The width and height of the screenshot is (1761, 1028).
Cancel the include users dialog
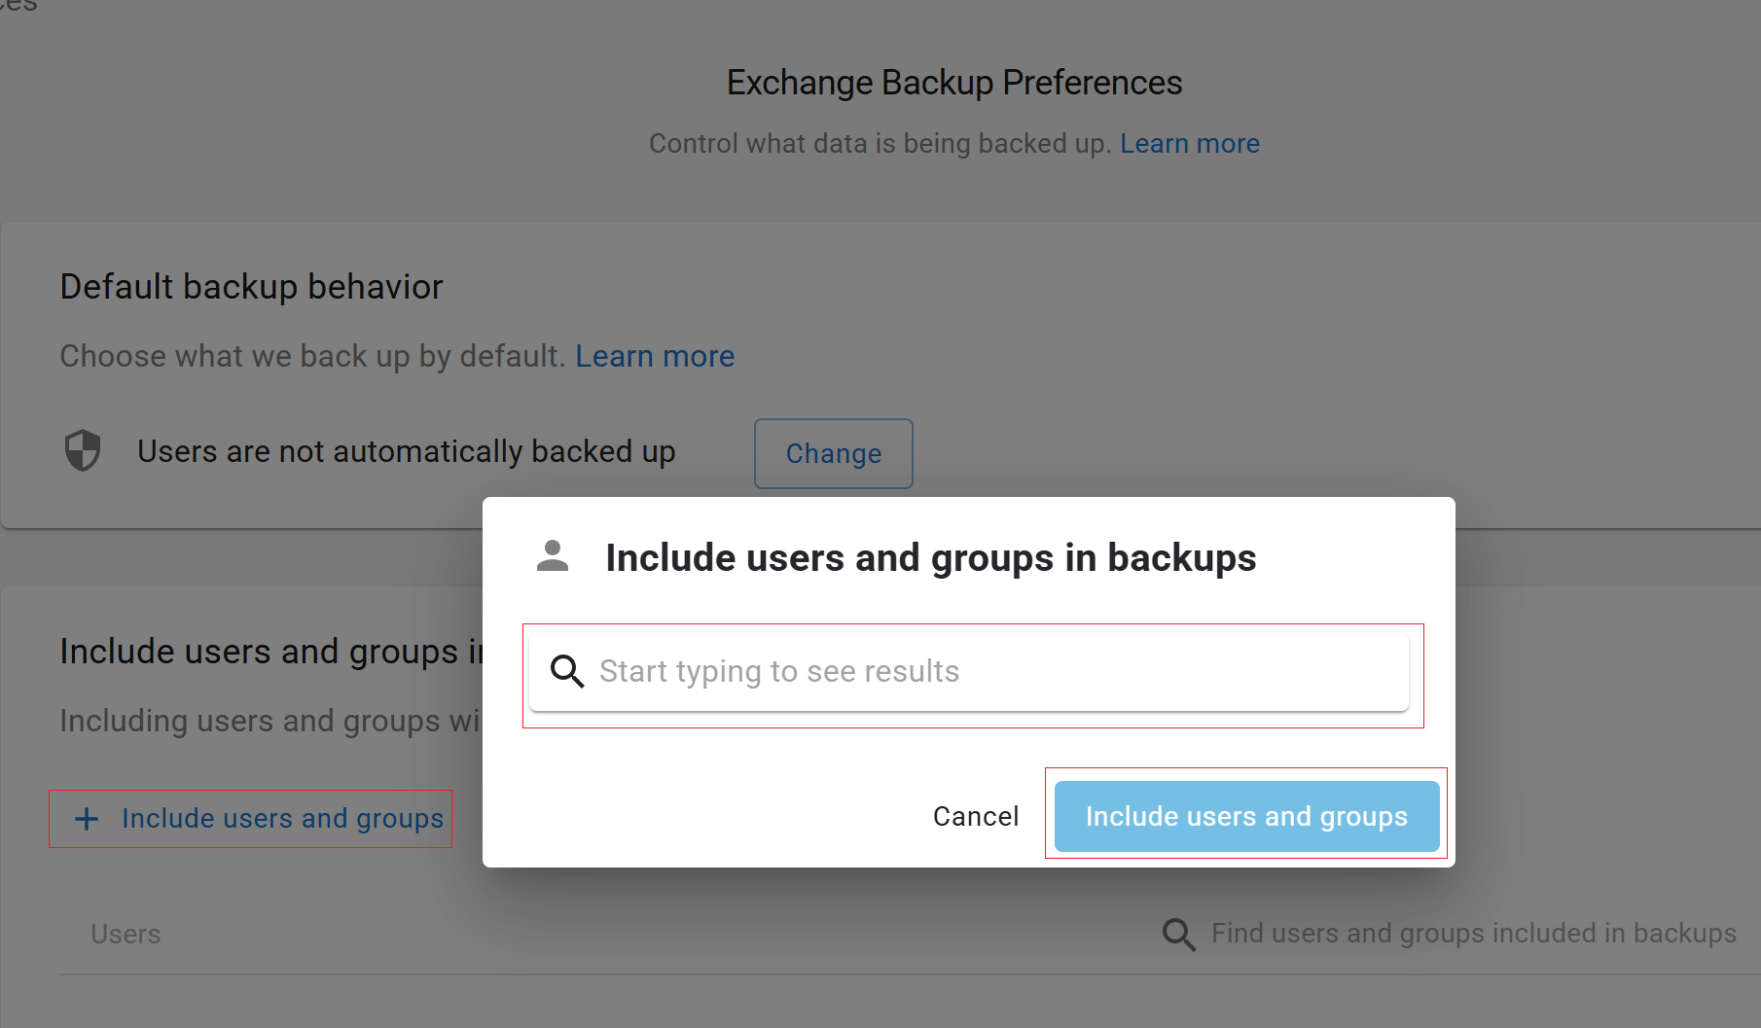point(976,816)
